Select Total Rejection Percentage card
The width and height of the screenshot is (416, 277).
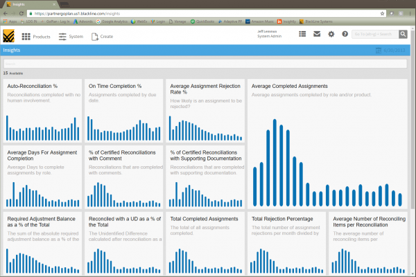286,242
